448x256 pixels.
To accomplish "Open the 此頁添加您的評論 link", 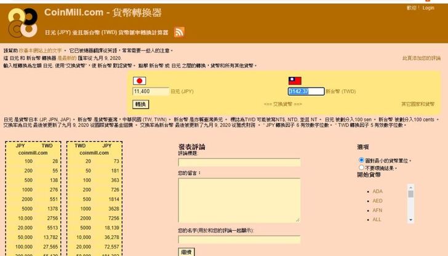I will tap(422, 58).
